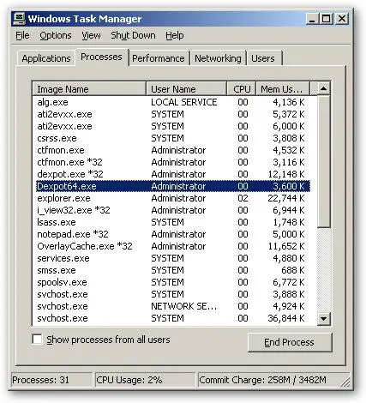Image resolution: width=366 pixels, height=403 pixels.
Task: Close the Windows Task Manager window
Action: [342, 19]
